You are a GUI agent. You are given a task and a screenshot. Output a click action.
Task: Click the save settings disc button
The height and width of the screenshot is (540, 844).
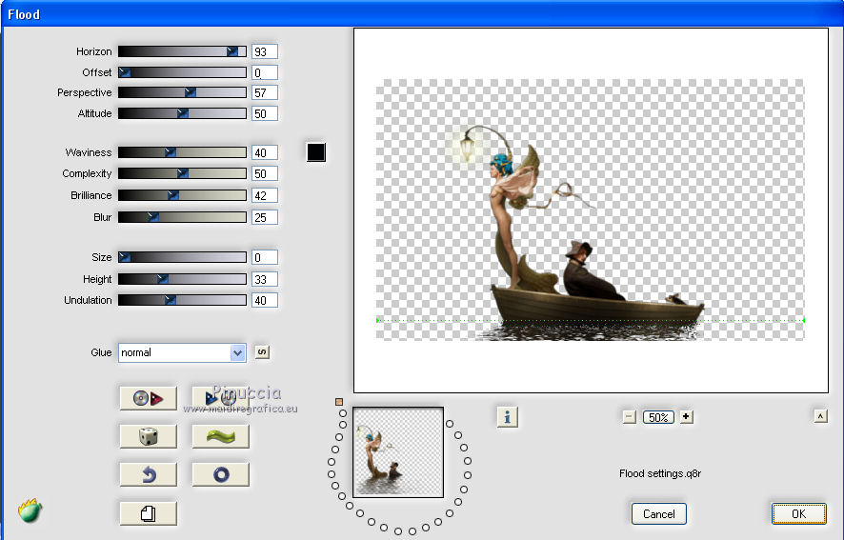[221, 398]
